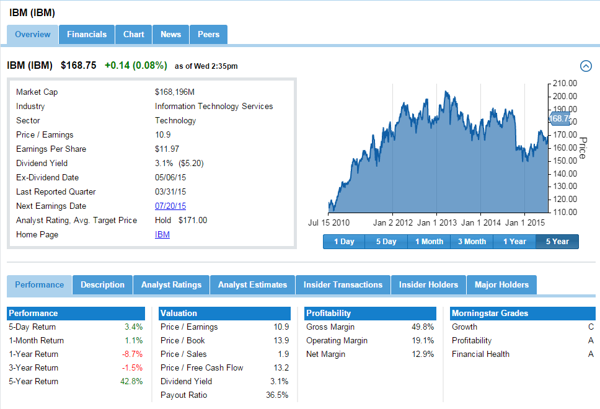View the Insider Transactions tab
The image size is (600, 409).
click(343, 284)
